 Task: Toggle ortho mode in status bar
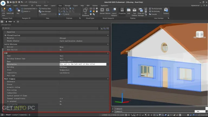click(135, 115)
